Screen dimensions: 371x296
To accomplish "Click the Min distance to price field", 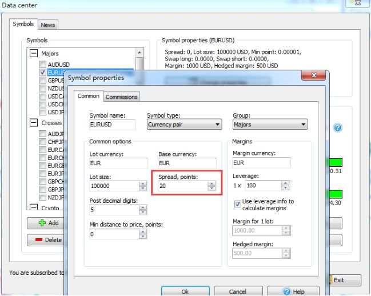I will coord(114,234).
